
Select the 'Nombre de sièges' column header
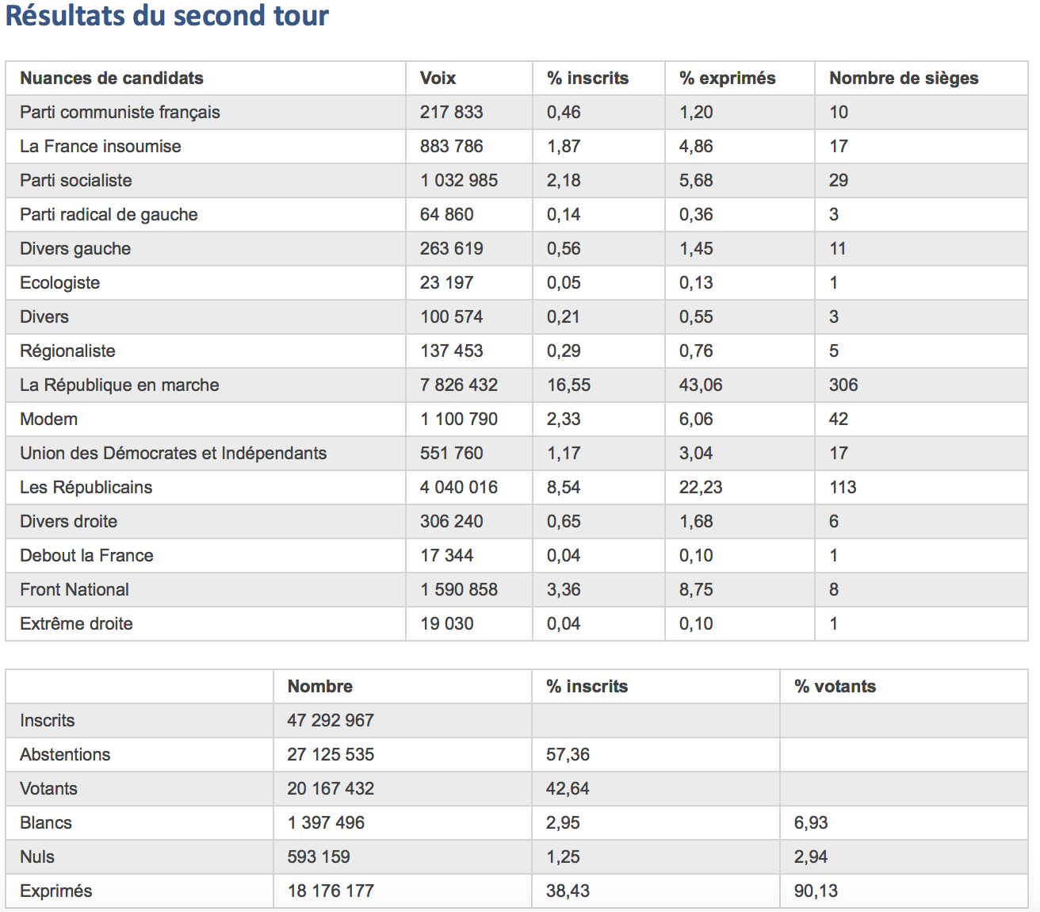[904, 79]
